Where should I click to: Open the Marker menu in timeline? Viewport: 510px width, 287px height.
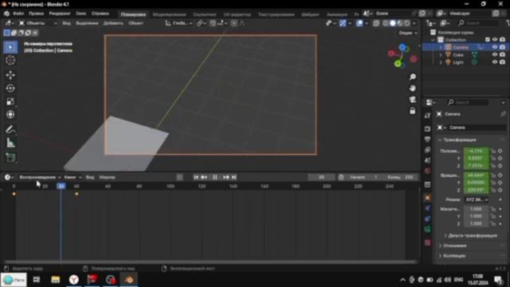coord(108,177)
